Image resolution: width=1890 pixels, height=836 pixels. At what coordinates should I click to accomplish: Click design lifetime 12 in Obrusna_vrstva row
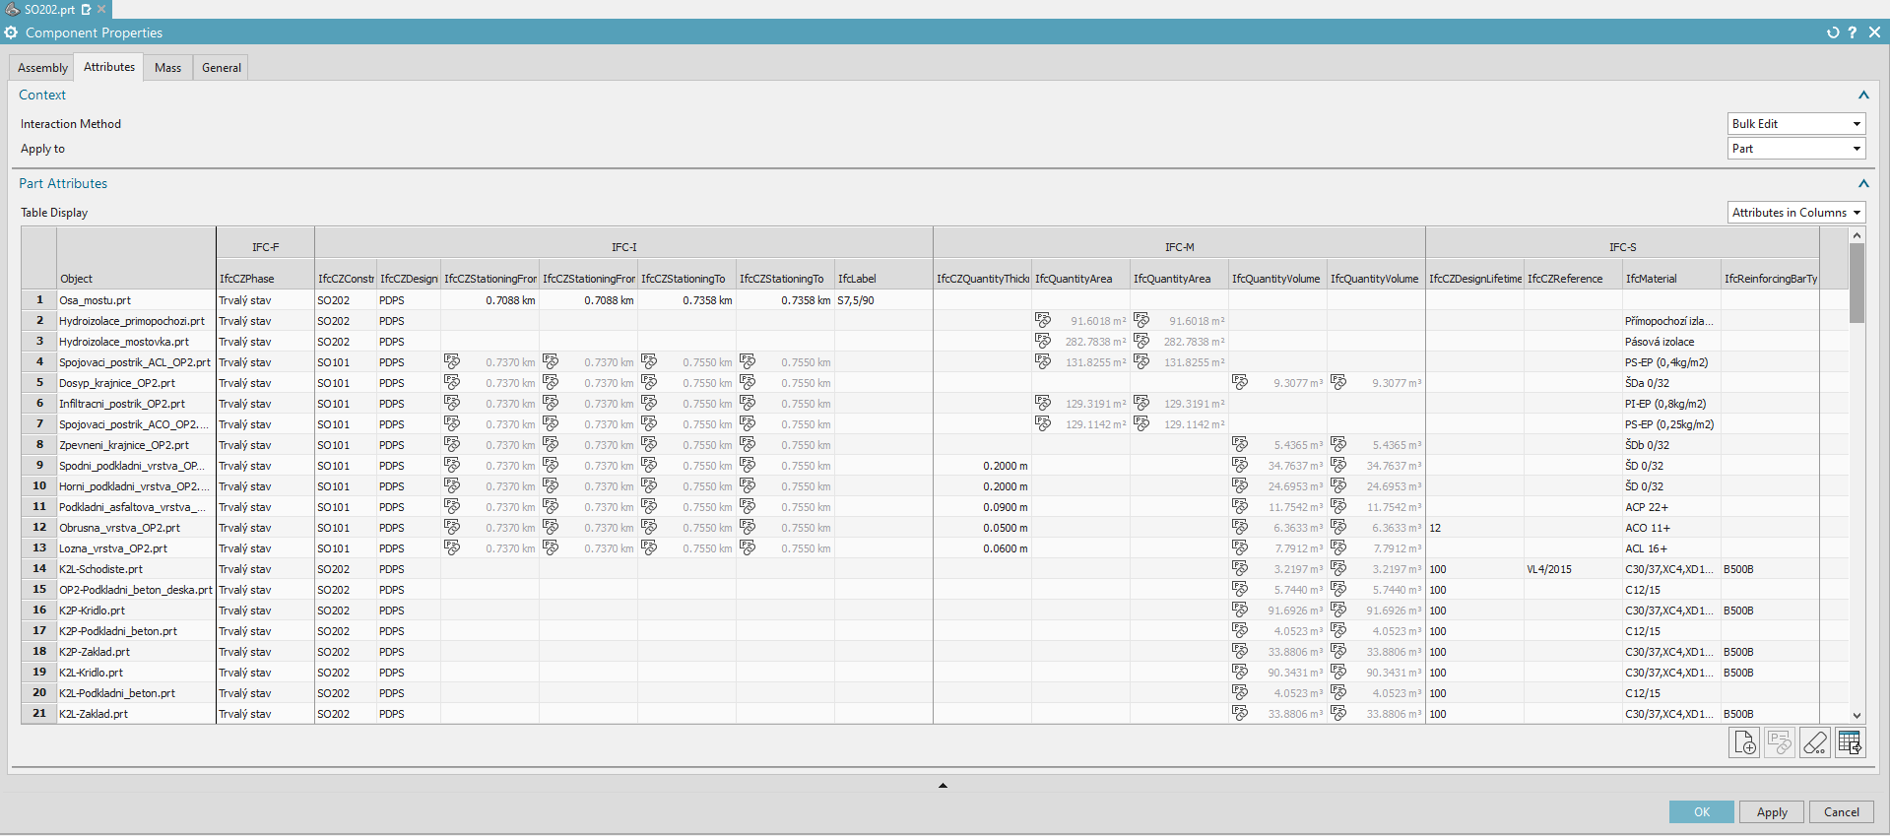tap(1474, 528)
